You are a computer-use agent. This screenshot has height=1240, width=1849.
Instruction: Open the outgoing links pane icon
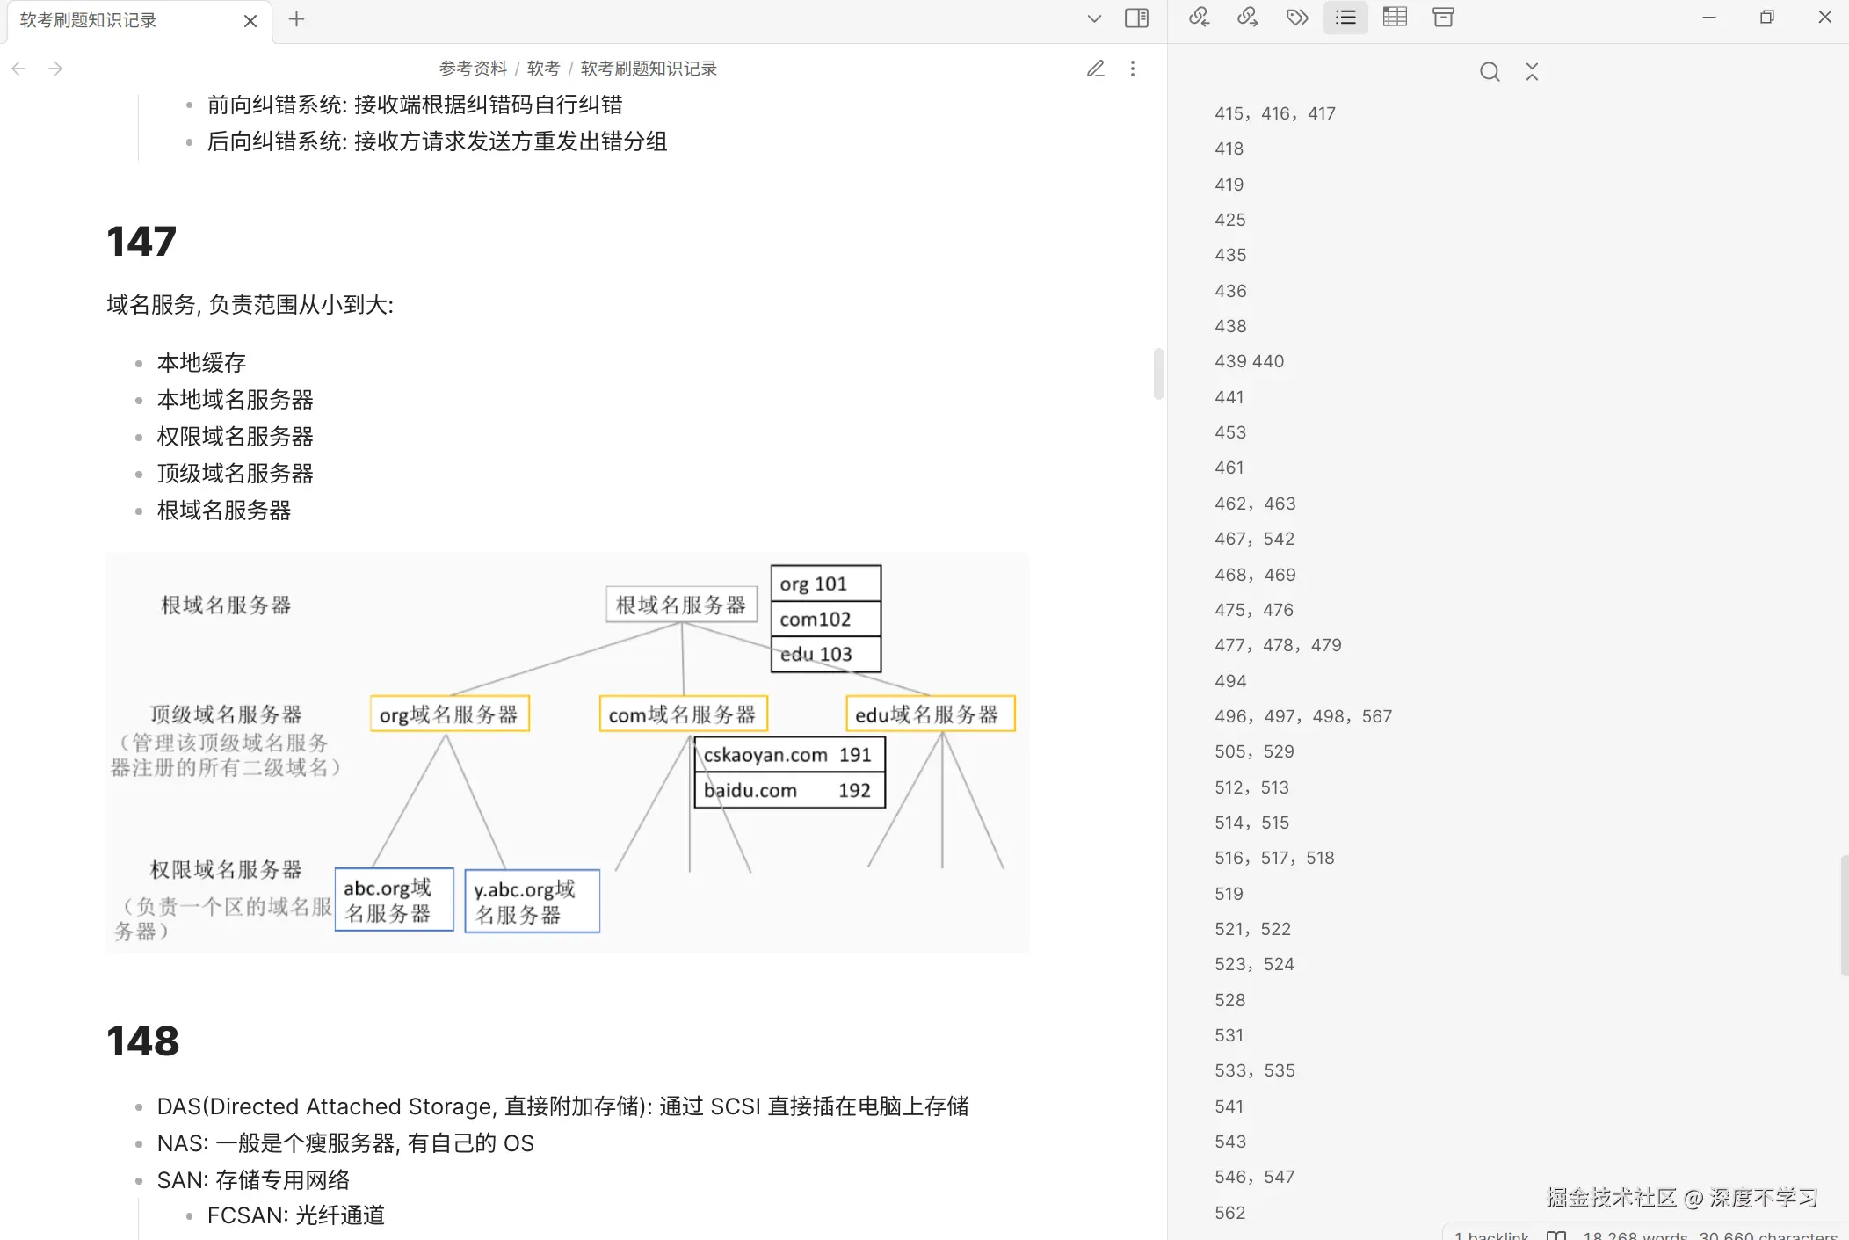click(1247, 18)
